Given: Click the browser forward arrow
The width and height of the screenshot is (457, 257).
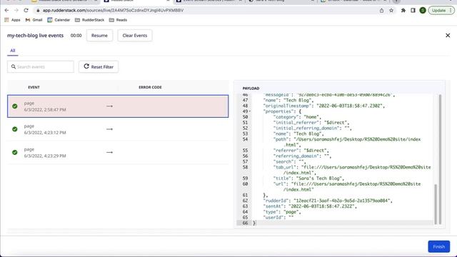Looking at the screenshot, I should click(16, 10).
